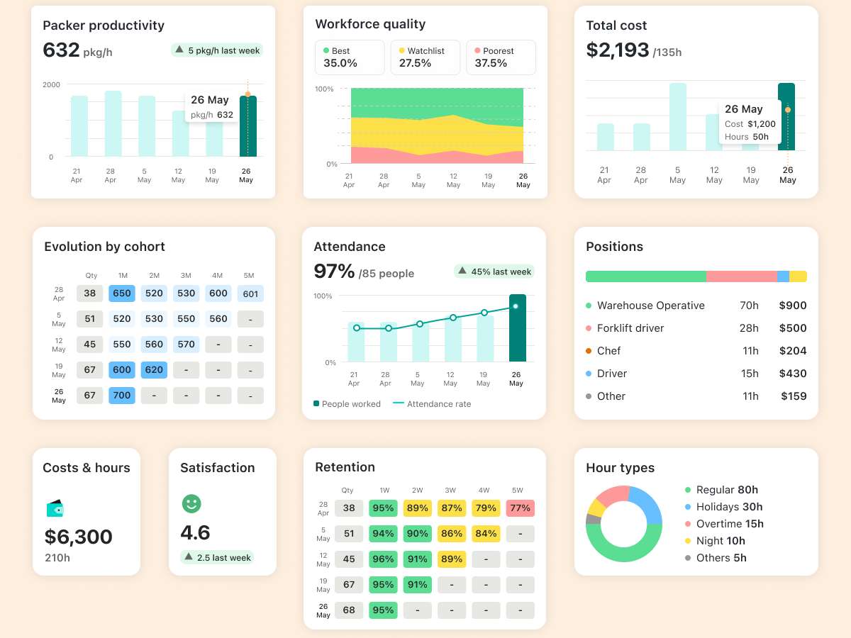Click the 26 May cost tooltip
The height and width of the screenshot is (638, 851).
pyautogui.click(x=750, y=122)
